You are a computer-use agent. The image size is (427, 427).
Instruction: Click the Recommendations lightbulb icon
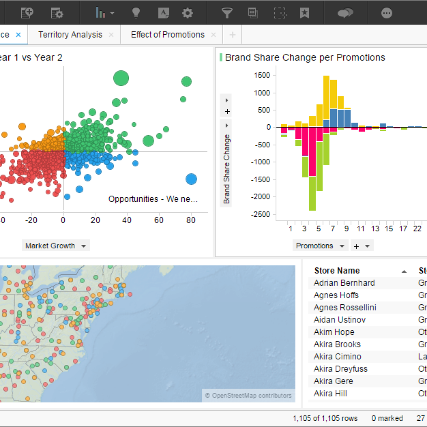[x=136, y=13]
